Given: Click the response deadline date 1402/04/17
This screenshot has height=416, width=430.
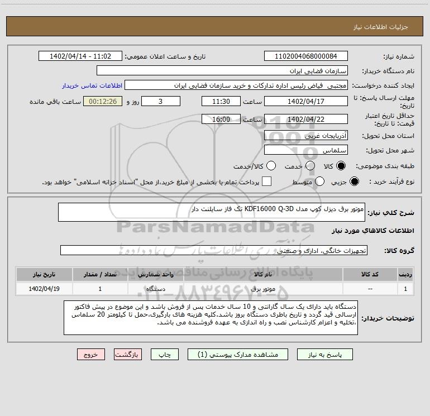Looking at the screenshot, I should click(306, 102).
